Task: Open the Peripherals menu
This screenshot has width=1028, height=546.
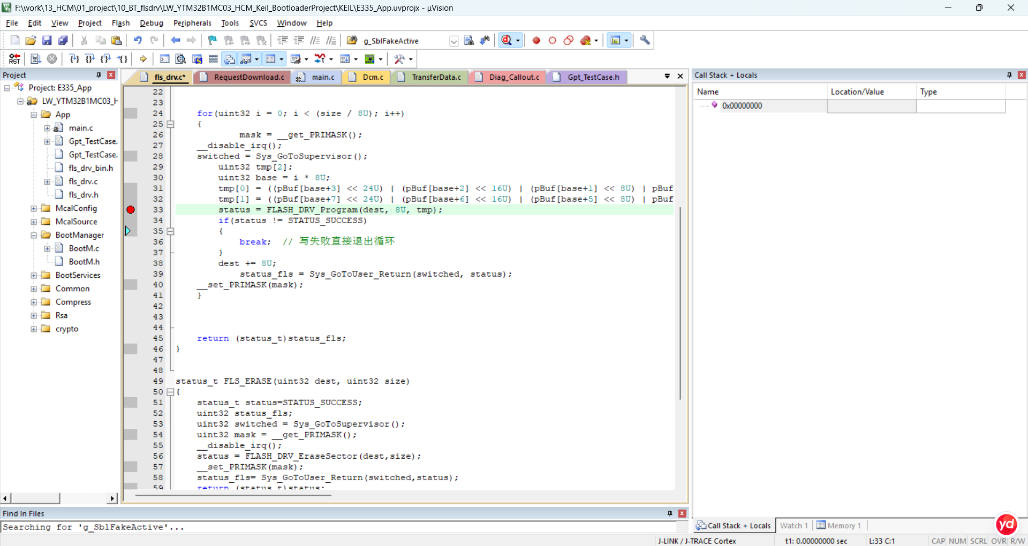Action: [x=192, y=23]
